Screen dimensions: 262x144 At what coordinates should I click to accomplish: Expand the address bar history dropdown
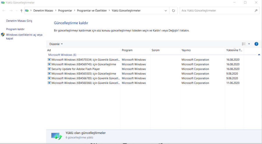click(x=166, y=11)
